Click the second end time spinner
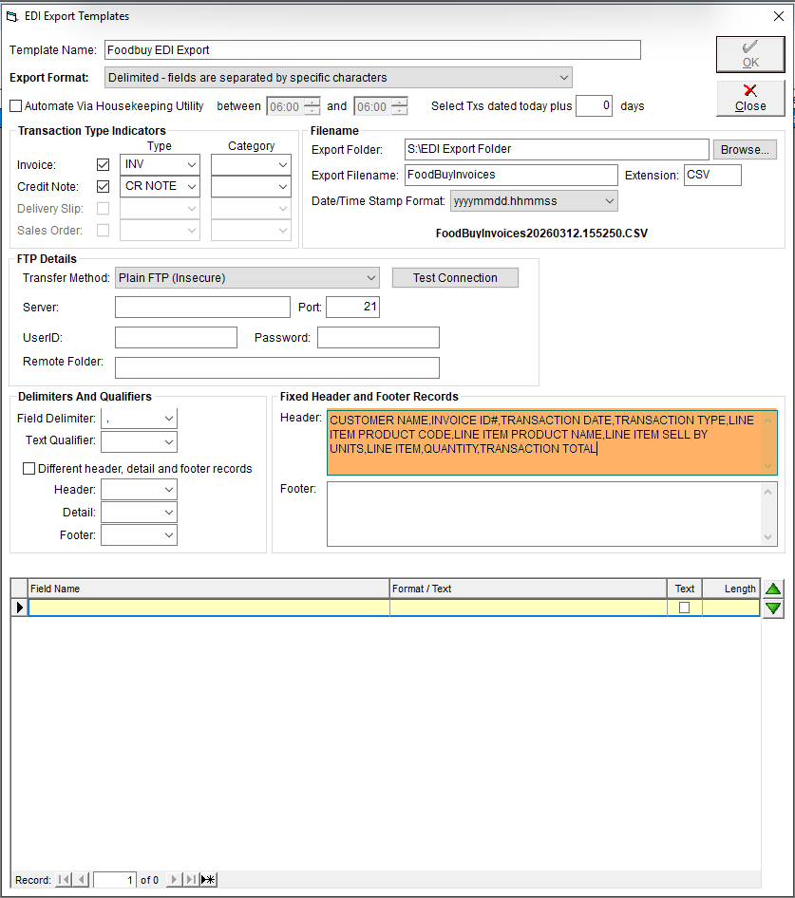This screenshot has height=898, width=795. pyautogui.click(x=400, y=106)
